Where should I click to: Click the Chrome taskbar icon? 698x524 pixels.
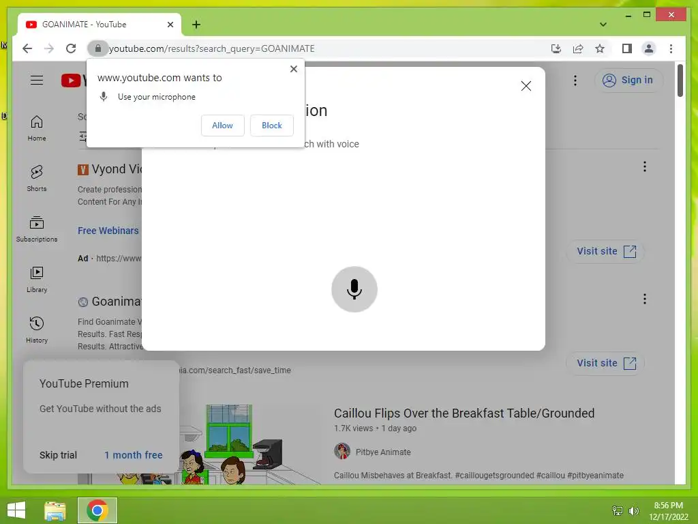(x=97, y=510)
